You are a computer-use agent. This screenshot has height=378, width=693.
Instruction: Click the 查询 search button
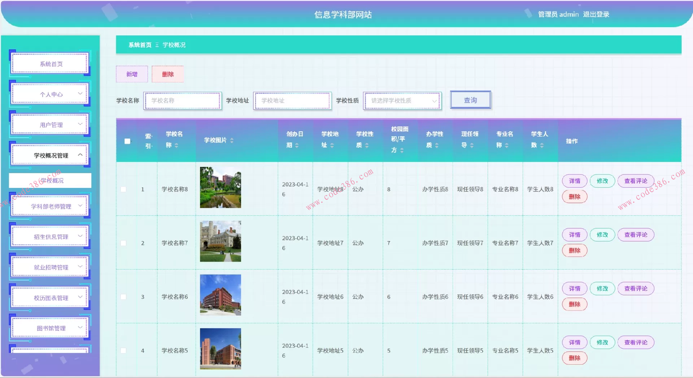470,100
